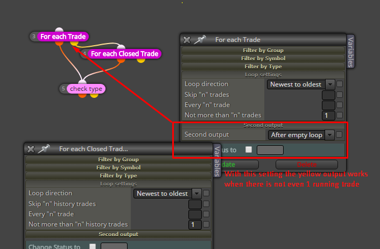Expand Filter by Symbol in For each Closed Trade
The height and width of the screenshot is (249, 380).
tap(118, 168)
